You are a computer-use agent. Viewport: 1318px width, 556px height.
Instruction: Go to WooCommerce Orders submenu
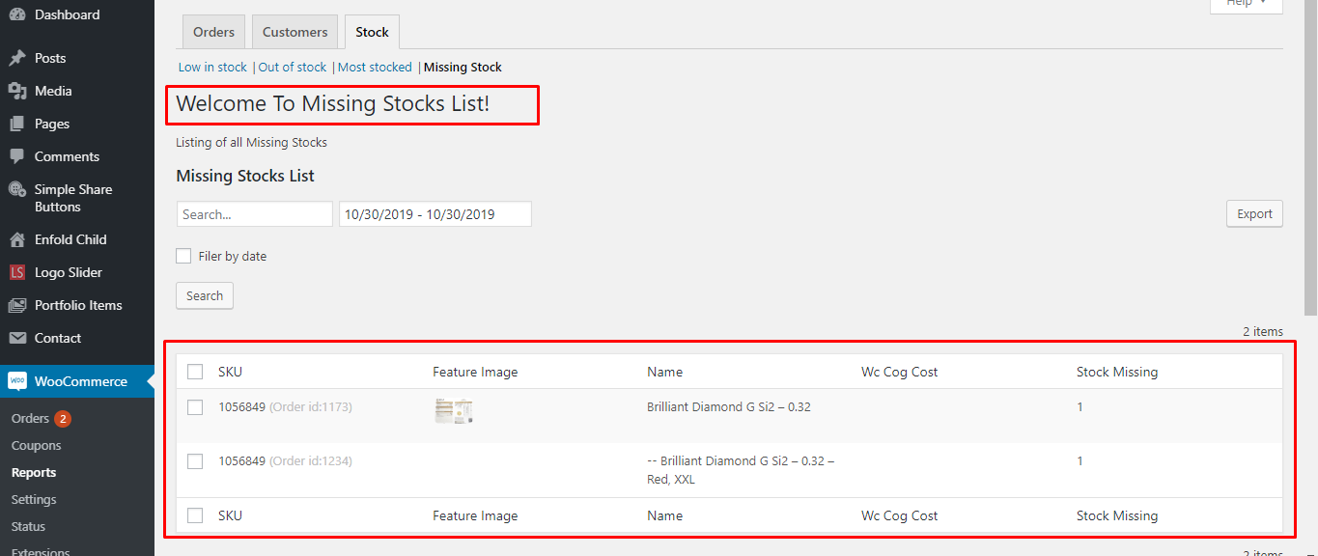30,418
